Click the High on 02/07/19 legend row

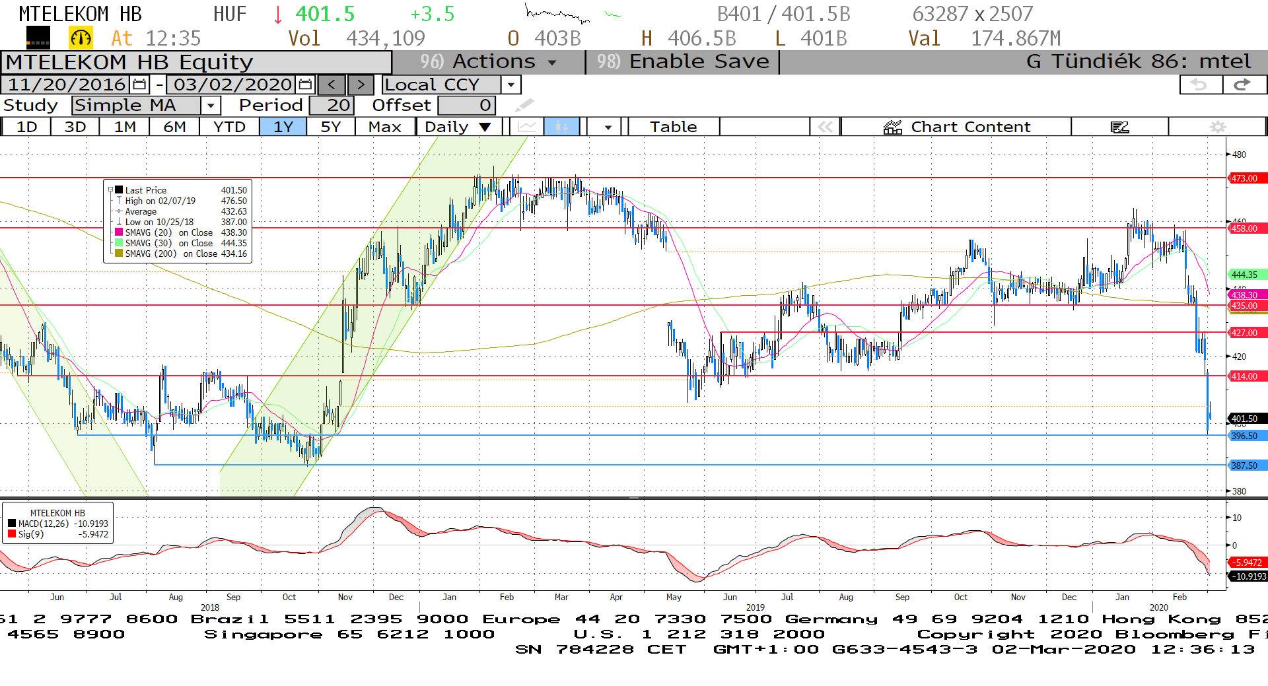click(x=181, y=201)
